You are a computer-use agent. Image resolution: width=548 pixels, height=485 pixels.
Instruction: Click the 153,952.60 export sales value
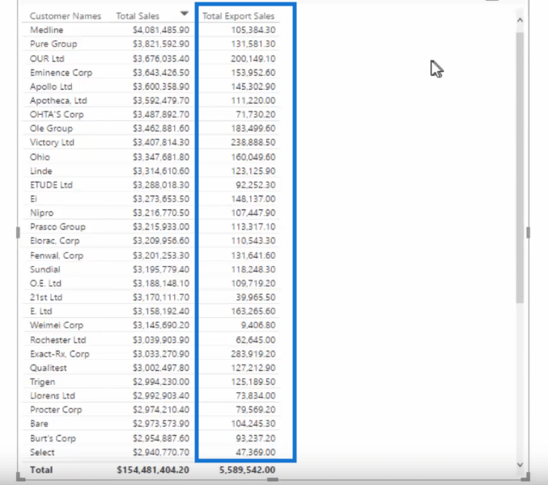(x=253, y=73)
